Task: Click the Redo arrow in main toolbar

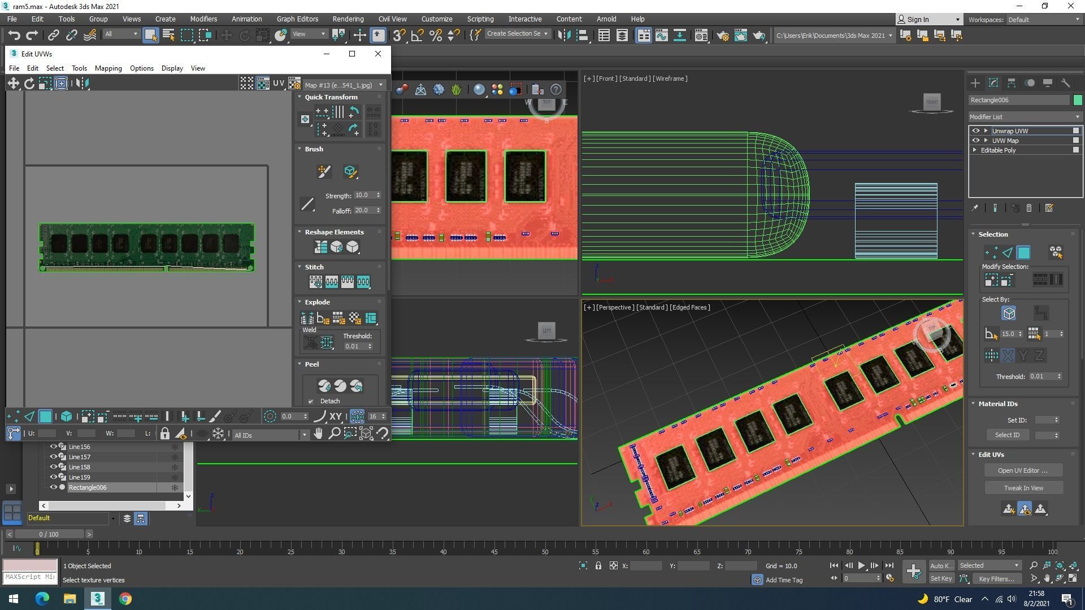Action: point(32,35)
